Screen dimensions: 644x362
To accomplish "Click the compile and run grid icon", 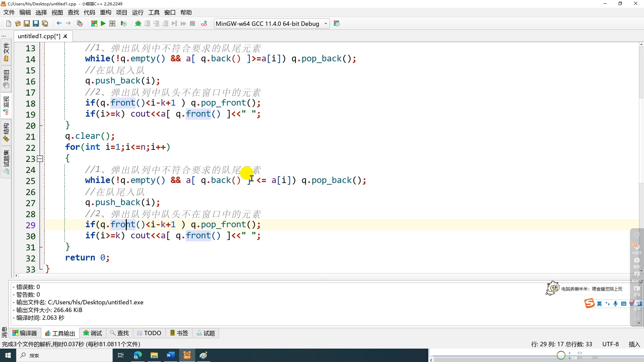I will 112,23.
